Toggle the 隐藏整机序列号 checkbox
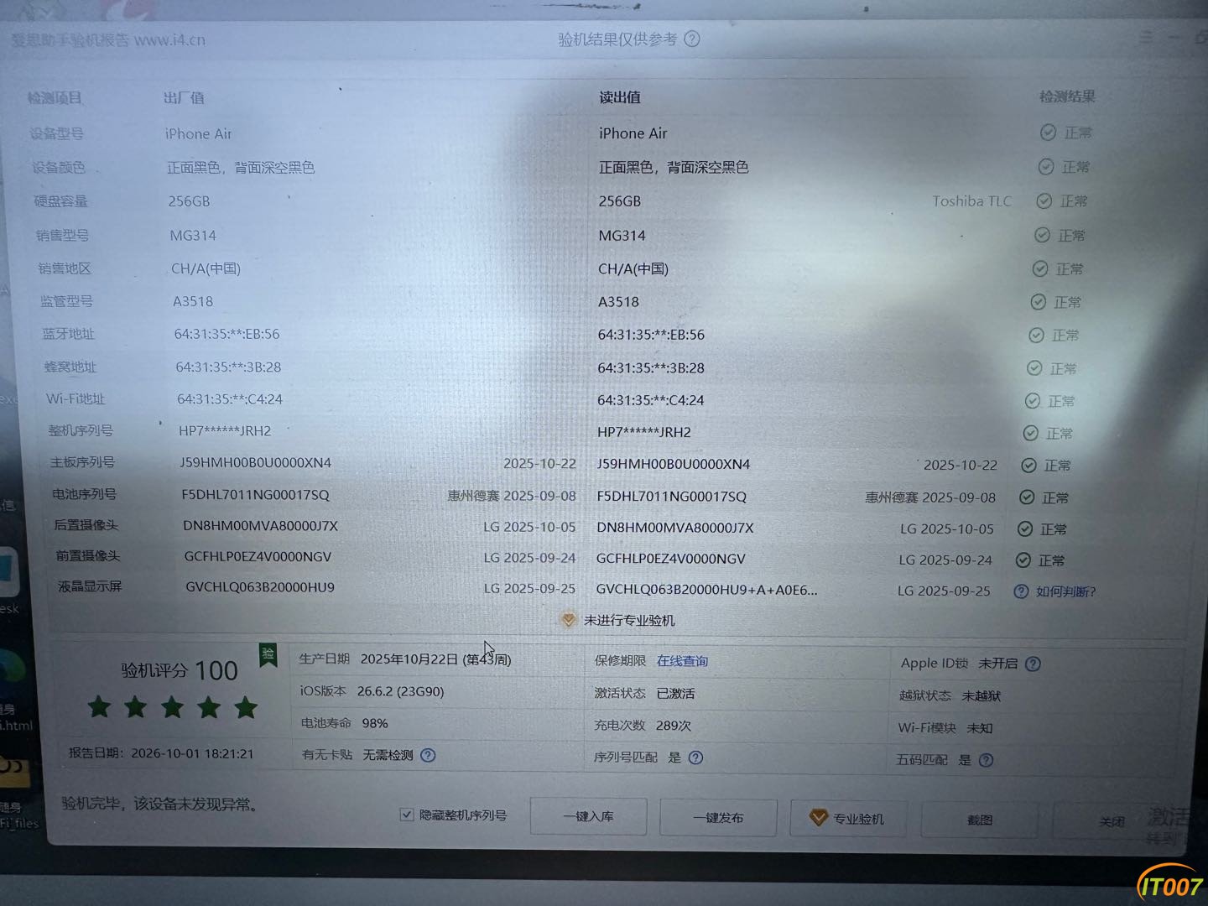The height and width of the screenshot is (906, 1208). 407,815
